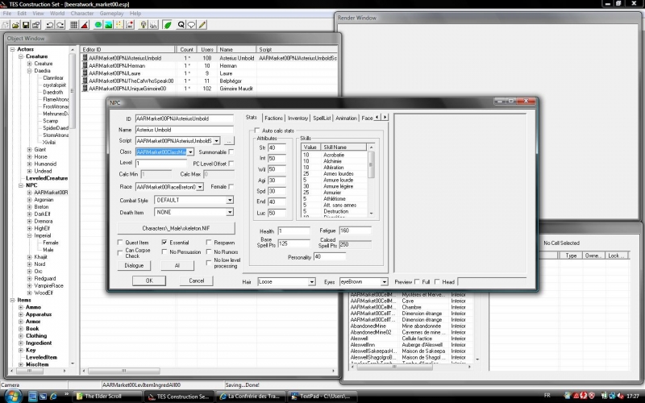Viewport: 645px width, 403px height.
Task: Switch to the SpellList tab
Action: click(x=322, y=118)
